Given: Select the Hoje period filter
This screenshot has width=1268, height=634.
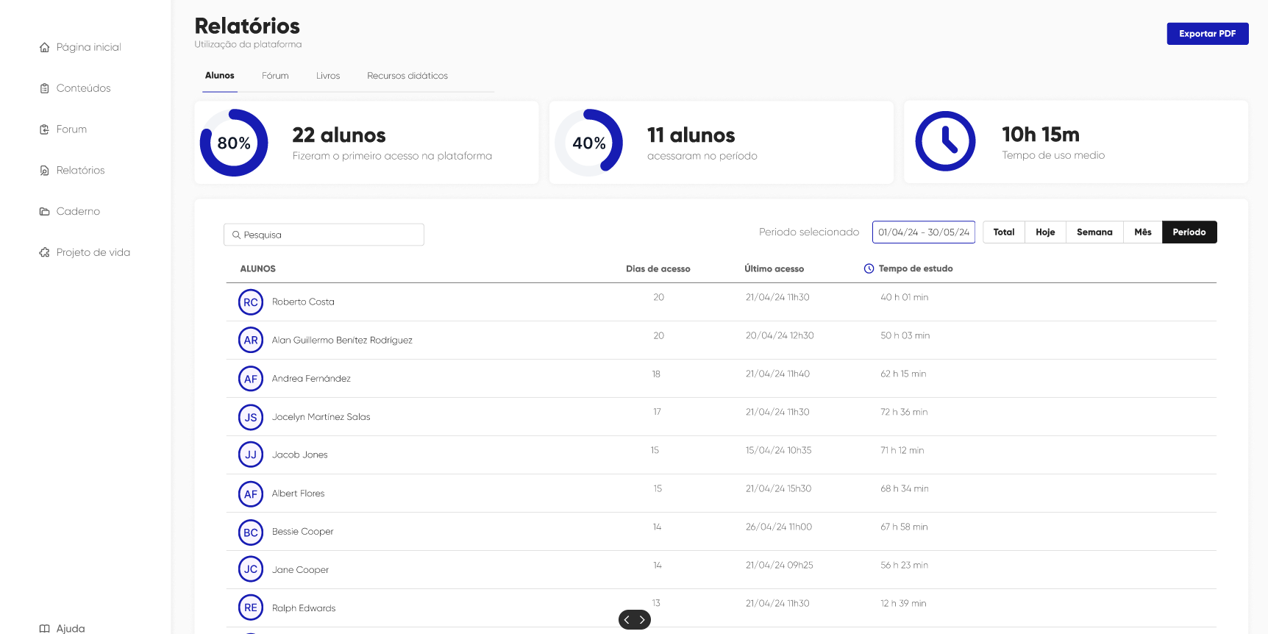Looking at the screenshot, I should pos(1045,232).
